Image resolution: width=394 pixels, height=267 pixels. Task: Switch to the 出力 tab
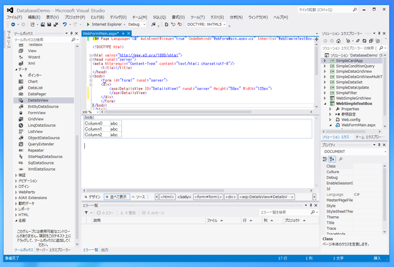point(104,250)
